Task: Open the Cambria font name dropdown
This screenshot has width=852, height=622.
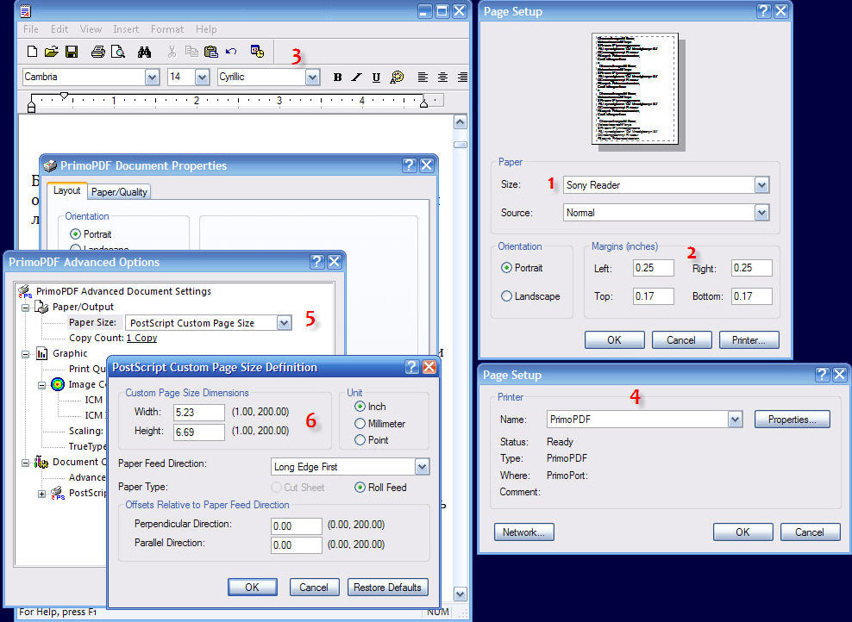Action: (x=152, y=77)
